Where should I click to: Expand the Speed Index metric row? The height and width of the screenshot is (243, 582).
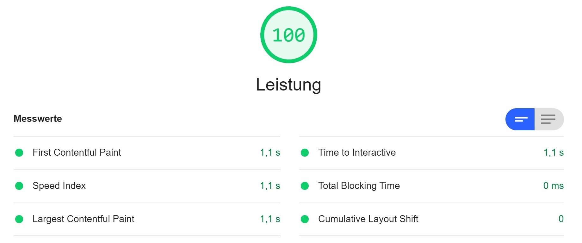point(147,186)
